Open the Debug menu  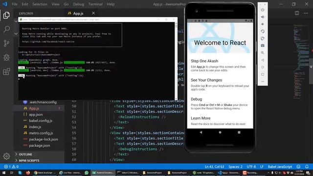pyautogui.click(x=78, y=4)
